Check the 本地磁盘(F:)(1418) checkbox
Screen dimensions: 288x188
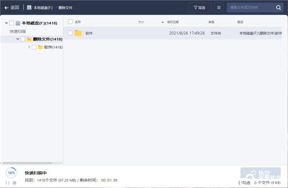(x=12, y=23)
